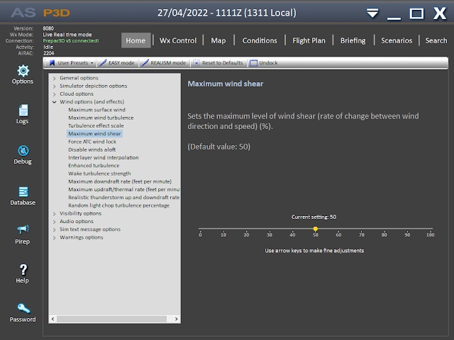Open the Pirep megaphone icon
This screenshot has height=340, width=454.
(x=23, y=234)
